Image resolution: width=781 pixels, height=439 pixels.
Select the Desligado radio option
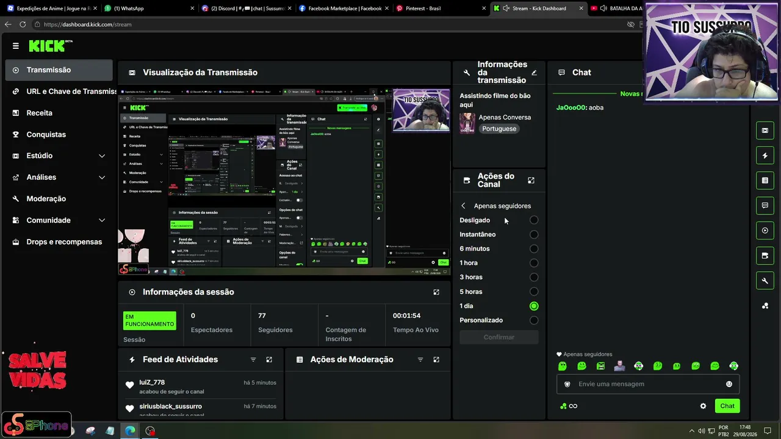(x=534, y=220)
